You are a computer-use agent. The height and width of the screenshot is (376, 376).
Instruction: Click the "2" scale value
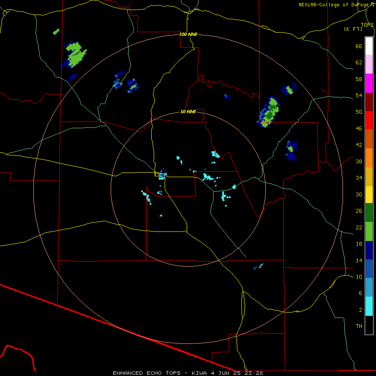[361, 310]
